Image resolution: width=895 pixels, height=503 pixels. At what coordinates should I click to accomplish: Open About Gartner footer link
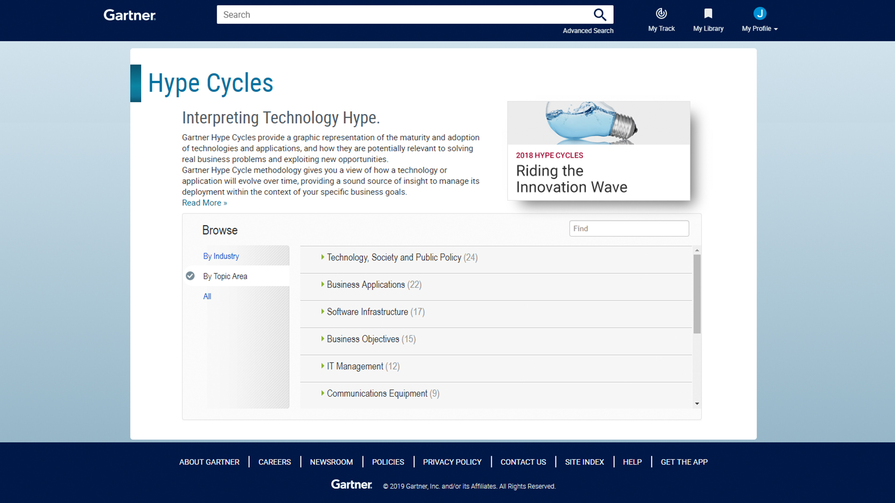209,462
